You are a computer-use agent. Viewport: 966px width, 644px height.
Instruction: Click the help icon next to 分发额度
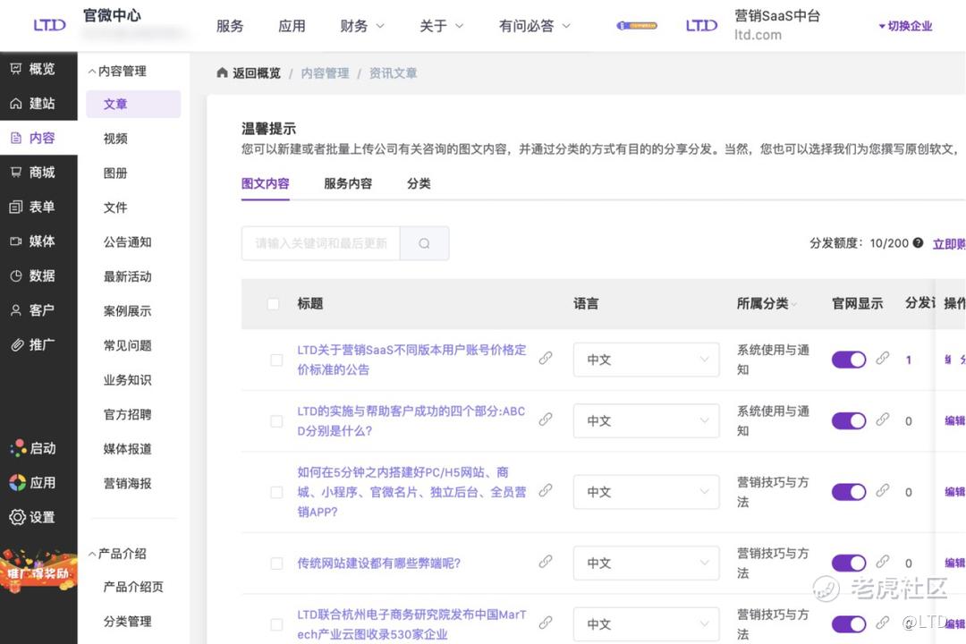pos(918,242)
